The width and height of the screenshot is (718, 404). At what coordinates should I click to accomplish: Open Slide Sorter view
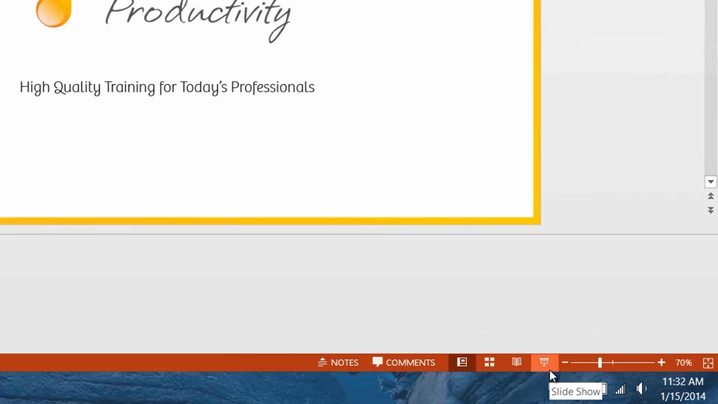pyautogui.click(x=489, y=362)
